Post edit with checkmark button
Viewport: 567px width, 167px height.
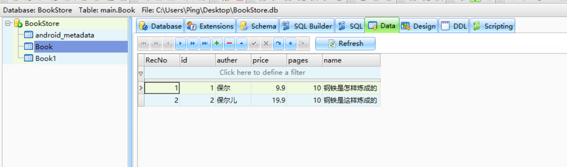pos(253,44)
